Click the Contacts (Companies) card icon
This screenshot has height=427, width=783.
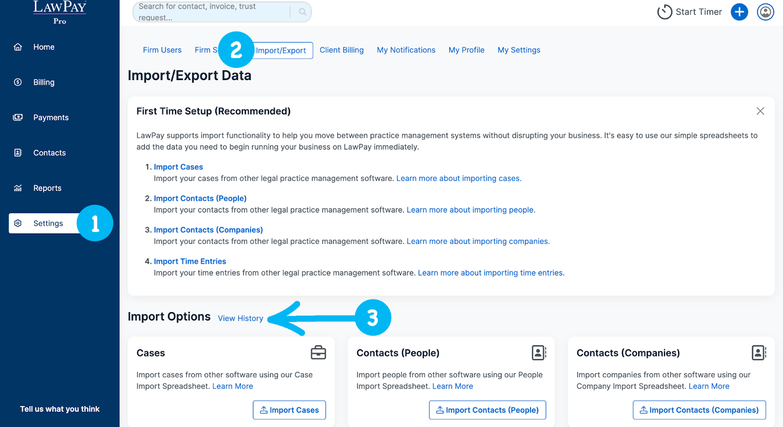point(759,352)
